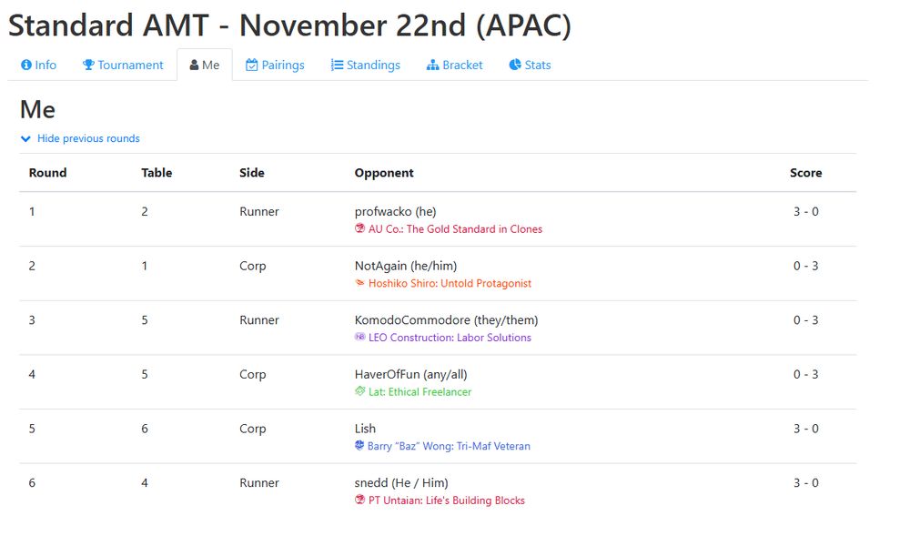This screenshot has width=910, height=536.
Task: Click the AU Co. faction icon
Action: pyautogui.click(x=359, y=229)
